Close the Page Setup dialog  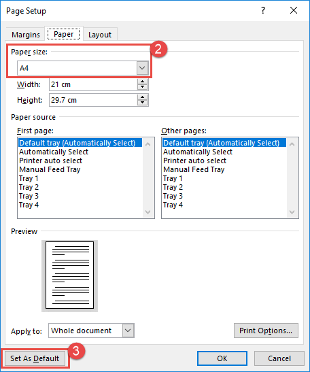(294, 10)
